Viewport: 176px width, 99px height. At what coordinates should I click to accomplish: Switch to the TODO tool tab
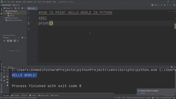click(24, 95)
